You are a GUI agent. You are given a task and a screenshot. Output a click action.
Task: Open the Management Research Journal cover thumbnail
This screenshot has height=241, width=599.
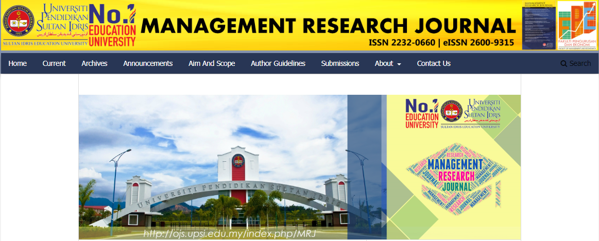tap(539, 25)
